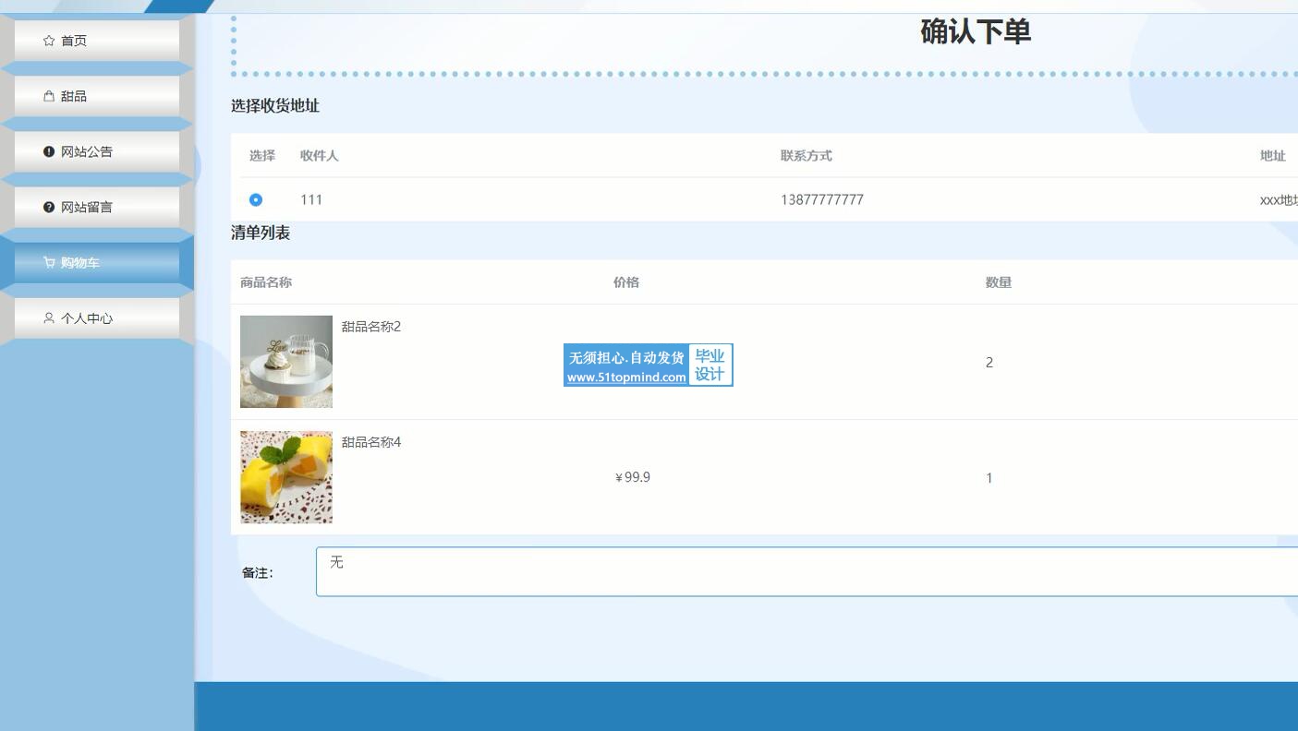
Task: Click the 备注 remarks text field
Action: pos(807,571)
